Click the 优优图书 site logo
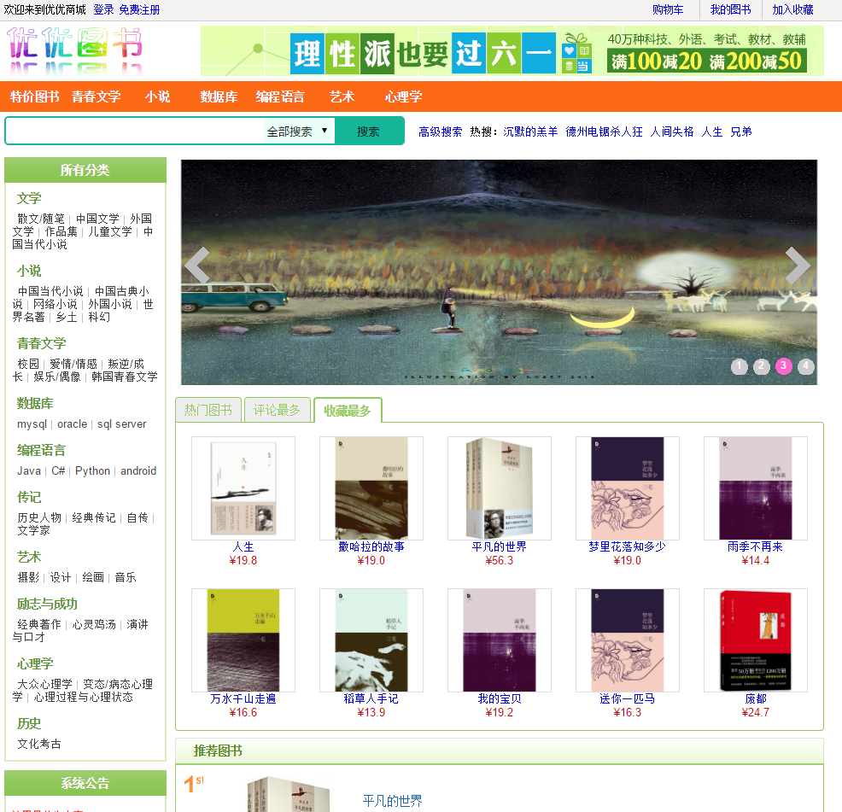The image size is (842, 812). click(74, 50)
